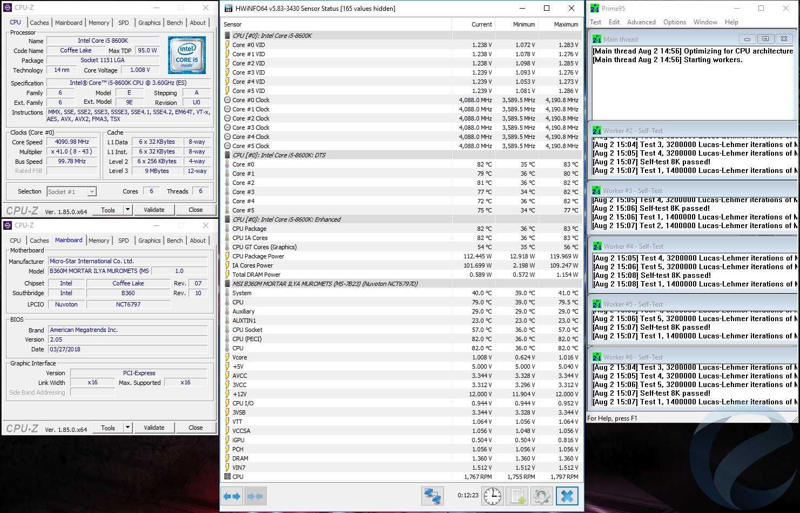The image size is (800, 513).
Task: Collapse the MSI B360M MORTAR sensor group
Action: point(325,284)
